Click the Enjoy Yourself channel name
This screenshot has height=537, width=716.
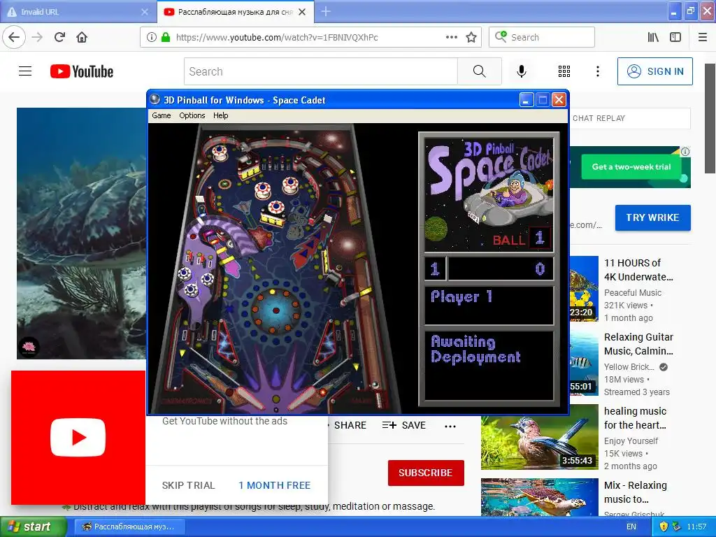tap(631, 441)
